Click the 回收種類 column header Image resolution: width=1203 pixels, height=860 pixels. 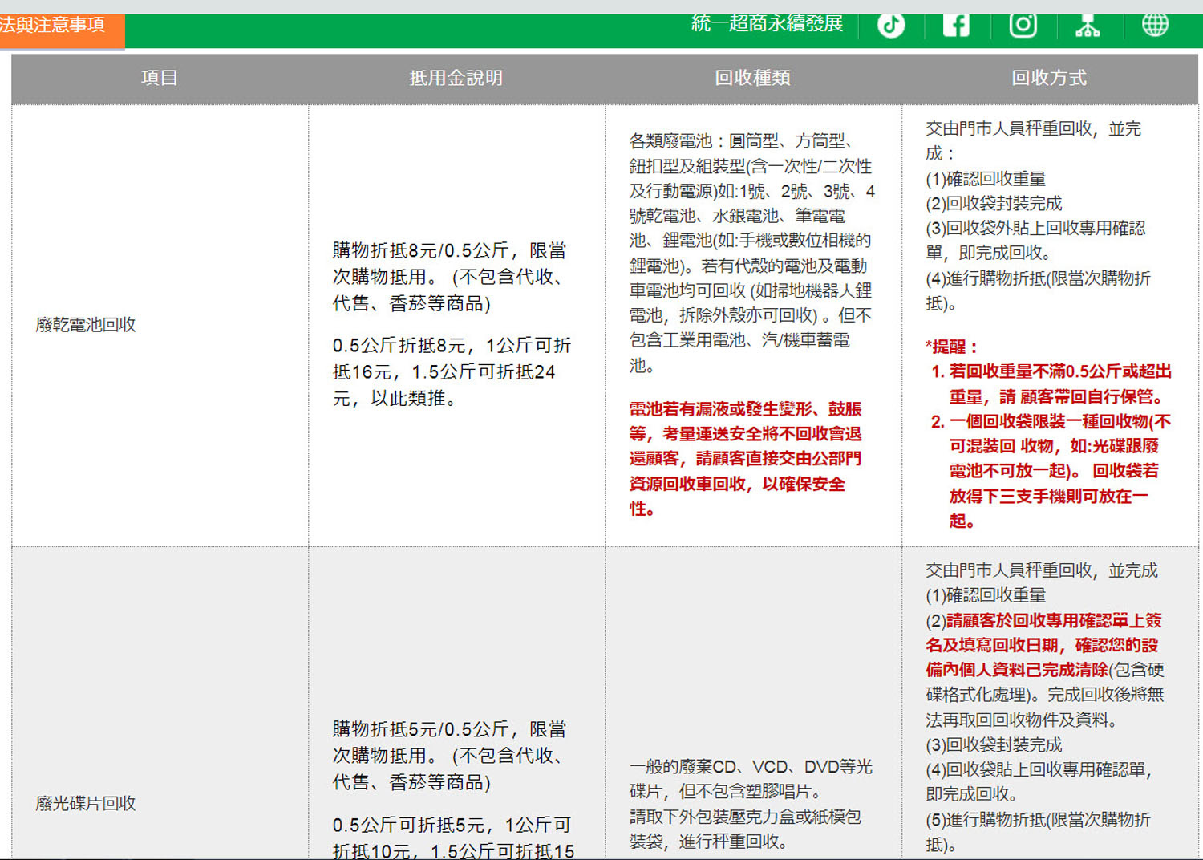tap(752, 78)
